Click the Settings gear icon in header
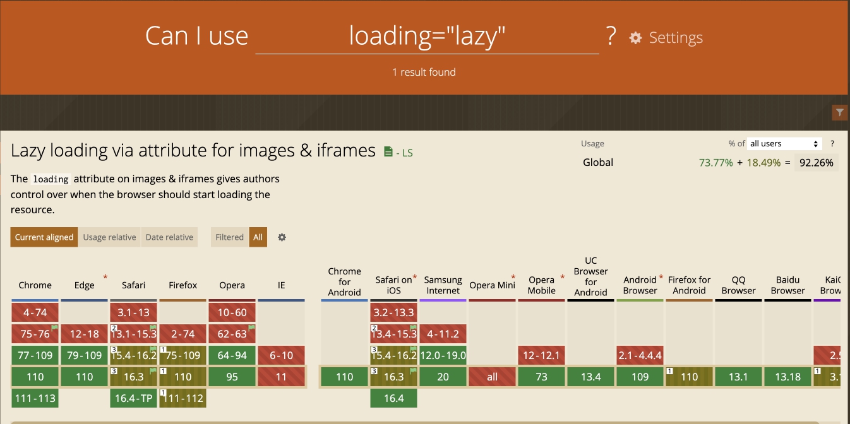850x424 pixels. pyautogui.click(x=635, y=38)
